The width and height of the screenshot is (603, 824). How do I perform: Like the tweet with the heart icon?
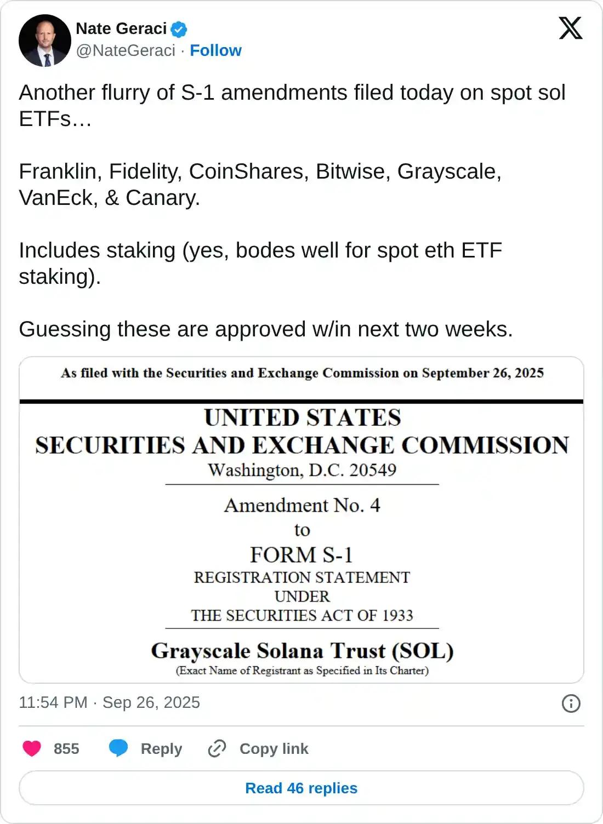[x=32, y=748]
